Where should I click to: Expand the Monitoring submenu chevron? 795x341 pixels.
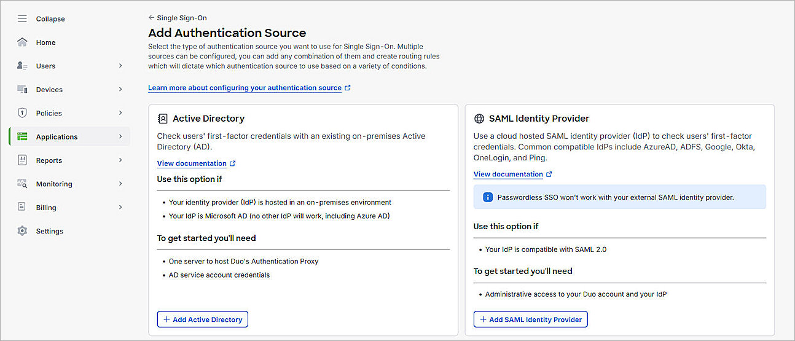(x=120, y=184)
